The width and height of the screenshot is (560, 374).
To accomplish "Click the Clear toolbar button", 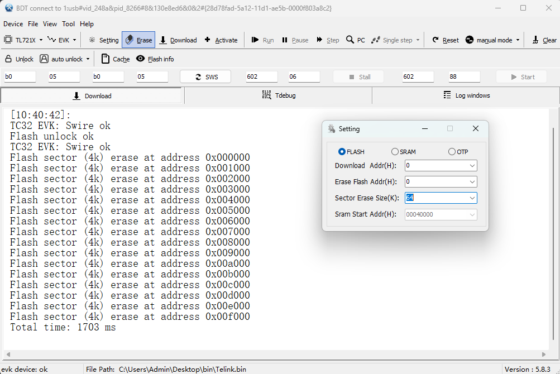I will click(544, 40).
